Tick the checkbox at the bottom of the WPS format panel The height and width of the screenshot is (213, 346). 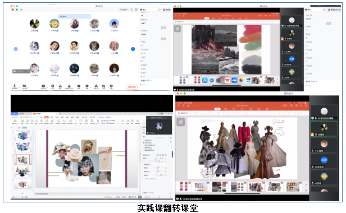(144, 179)
